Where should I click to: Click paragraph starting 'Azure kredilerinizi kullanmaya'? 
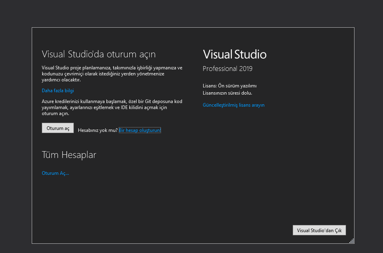[x=112, y=107]
